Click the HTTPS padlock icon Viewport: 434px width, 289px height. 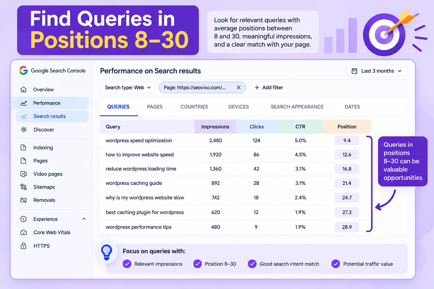[23, 246]
